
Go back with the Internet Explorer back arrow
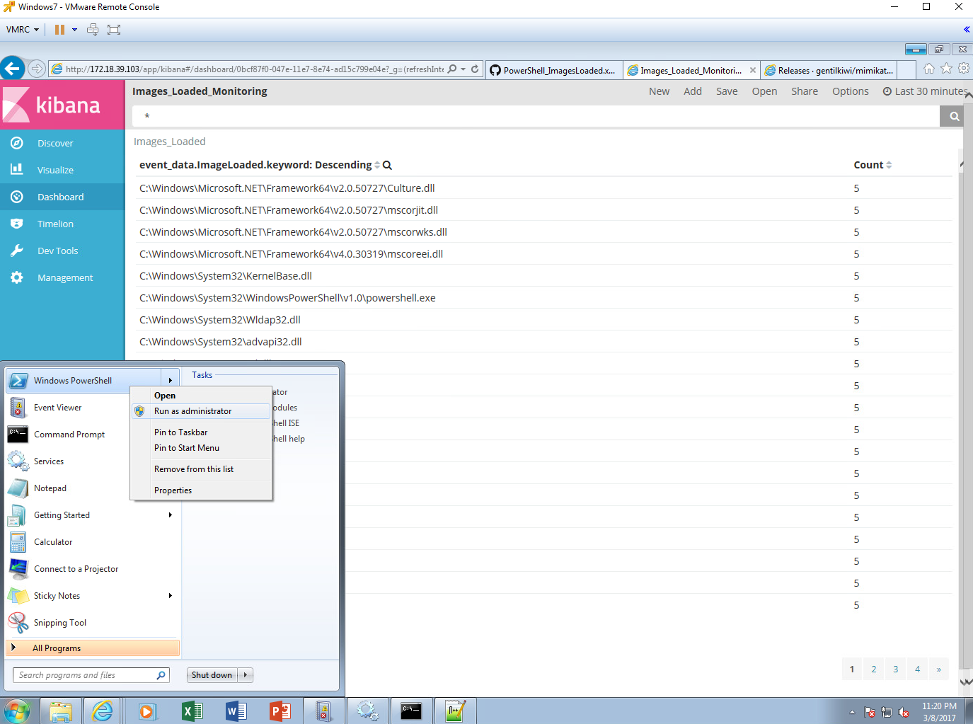click(x=12, y=69)
